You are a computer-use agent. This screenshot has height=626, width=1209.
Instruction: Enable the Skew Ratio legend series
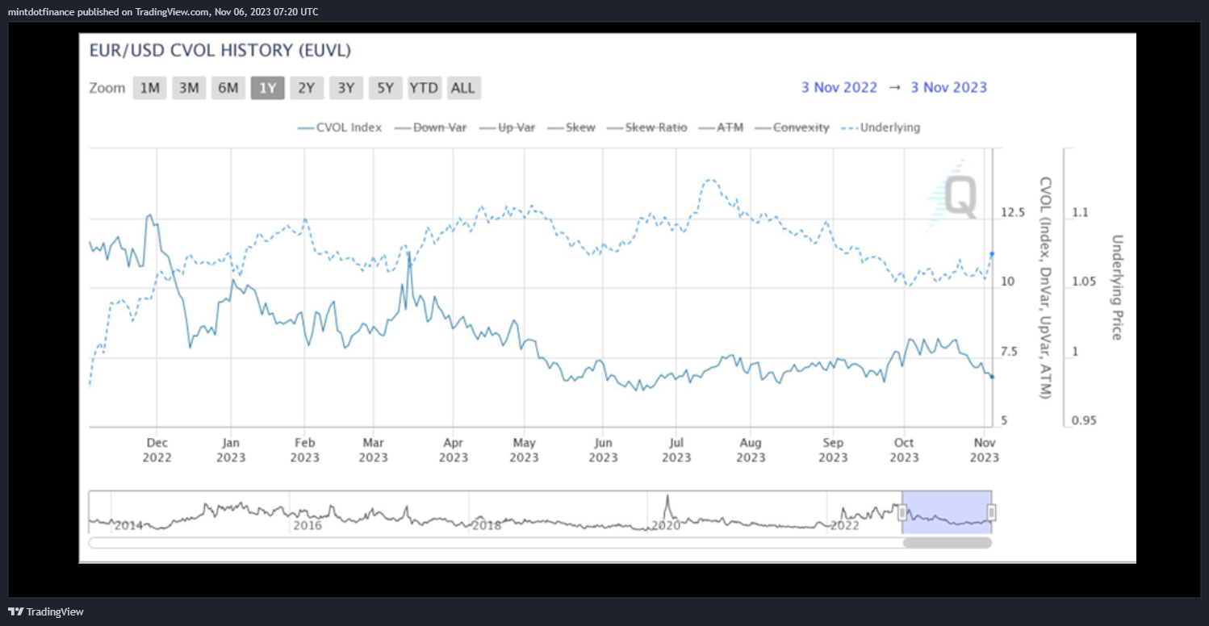(x=646, y=127)
